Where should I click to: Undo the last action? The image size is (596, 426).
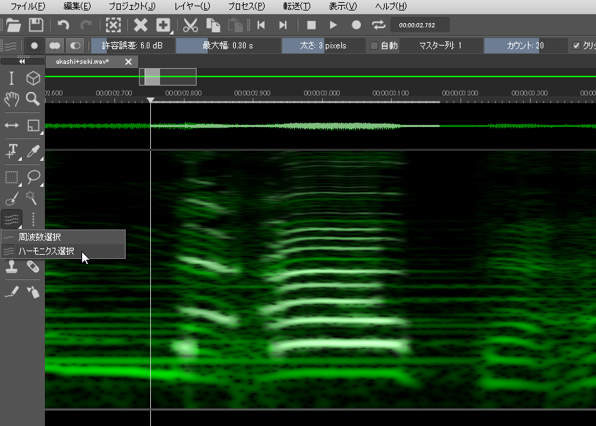[x=63, y=25]
